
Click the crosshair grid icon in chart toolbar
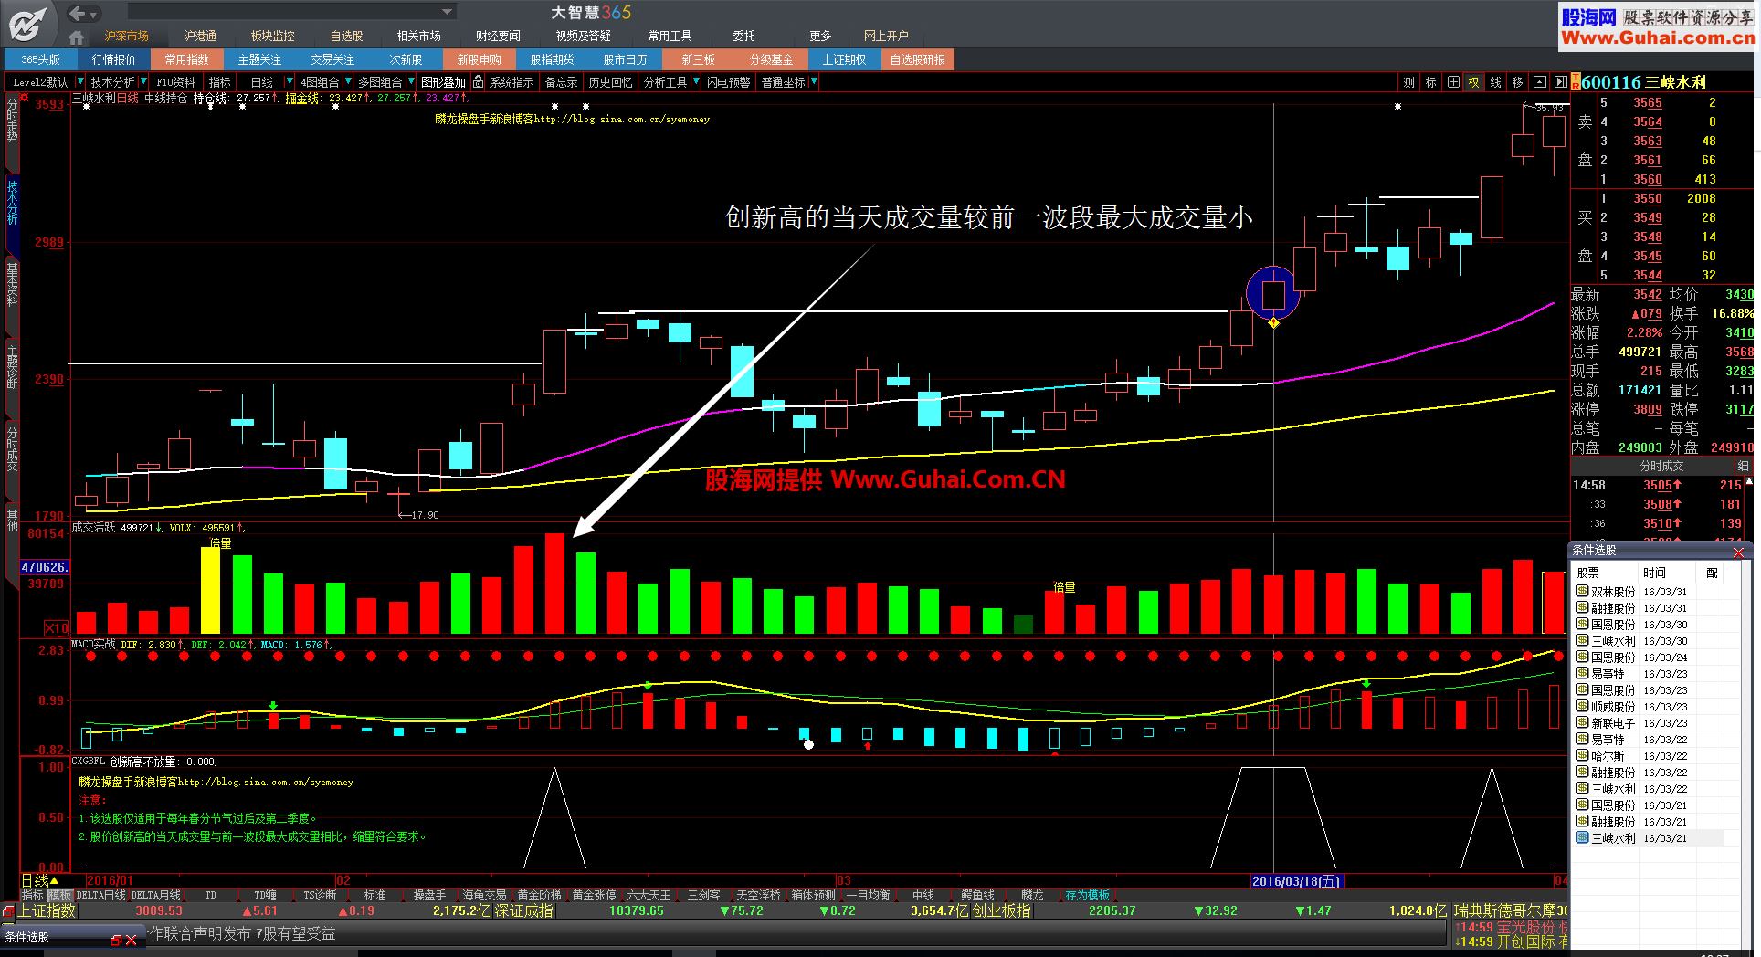coord(1452,82)
